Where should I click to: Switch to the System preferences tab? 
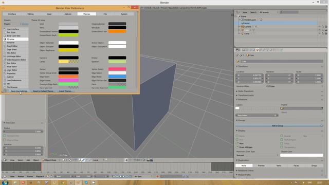click(124, 14)
